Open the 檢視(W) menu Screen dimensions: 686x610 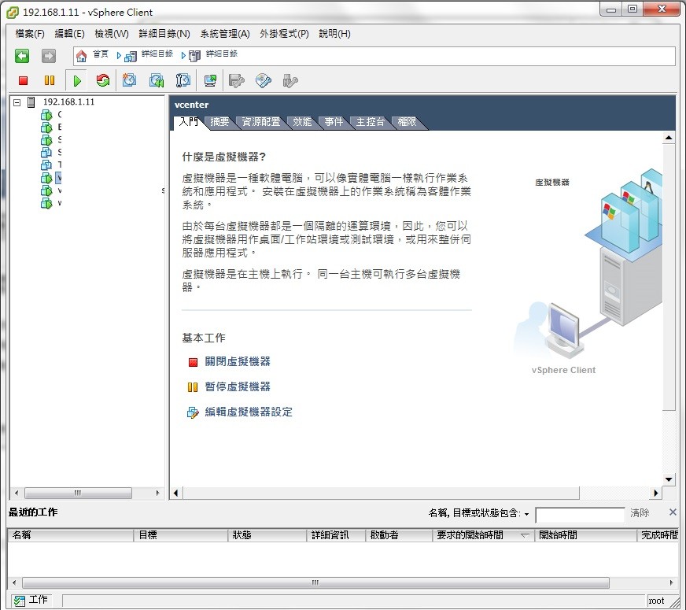[112, 34]
